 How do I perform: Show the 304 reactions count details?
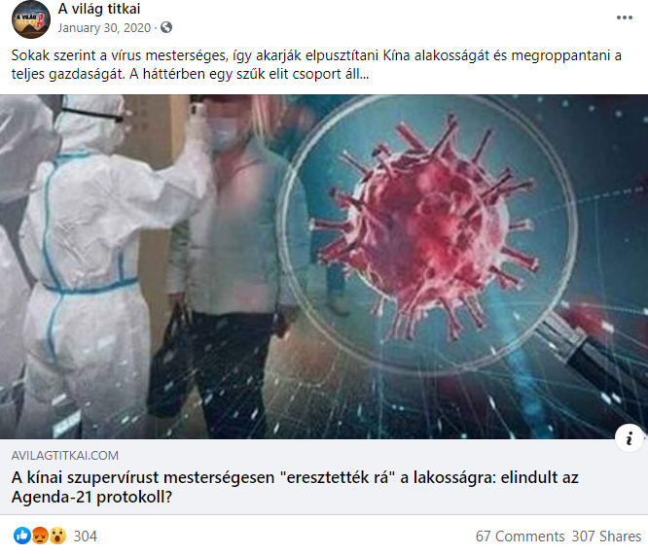[x=85, y=537]
